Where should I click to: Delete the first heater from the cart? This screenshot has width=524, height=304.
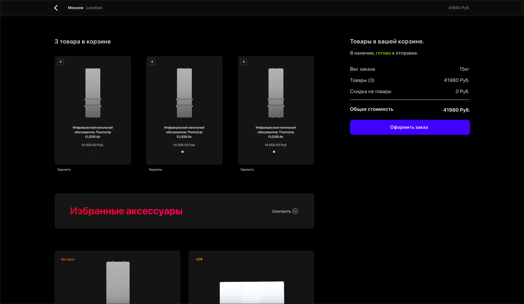(64, 170)
